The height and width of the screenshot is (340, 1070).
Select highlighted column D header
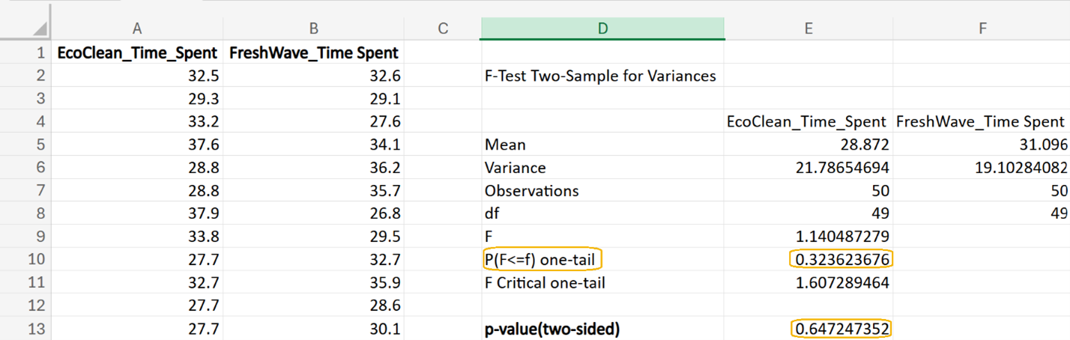[602, 28]
